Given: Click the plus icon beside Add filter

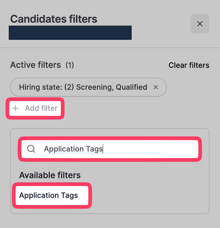Looking at the screenshot, I should coord(16,108).
